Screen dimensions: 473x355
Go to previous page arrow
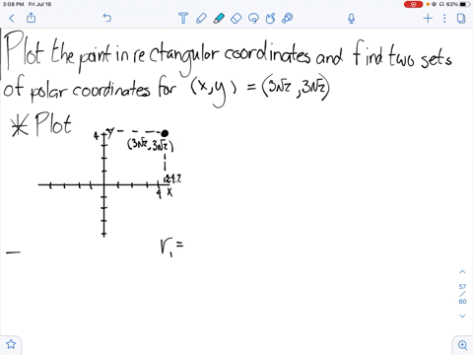(x=462, y=272)
